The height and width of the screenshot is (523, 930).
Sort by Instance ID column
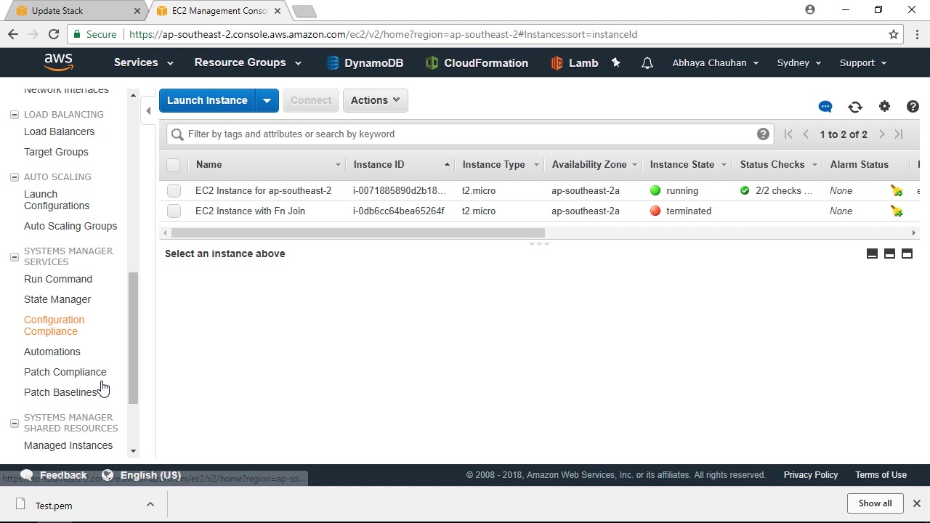tap(401, 165)
